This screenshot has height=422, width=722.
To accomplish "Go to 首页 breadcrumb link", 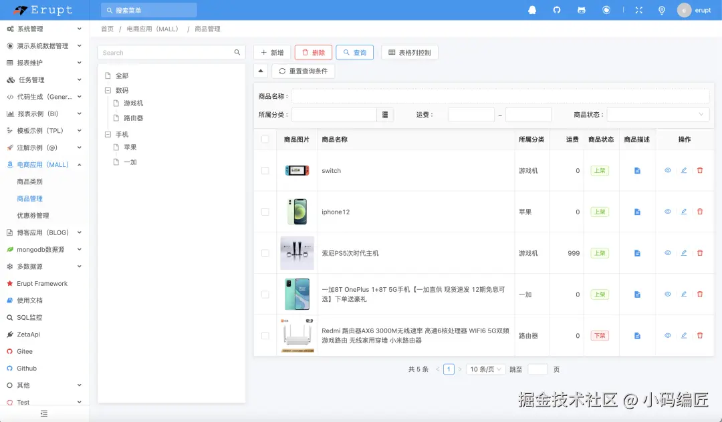I will [107, 29].
